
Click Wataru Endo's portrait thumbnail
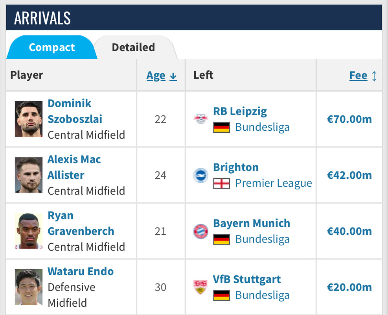[29, 287]
